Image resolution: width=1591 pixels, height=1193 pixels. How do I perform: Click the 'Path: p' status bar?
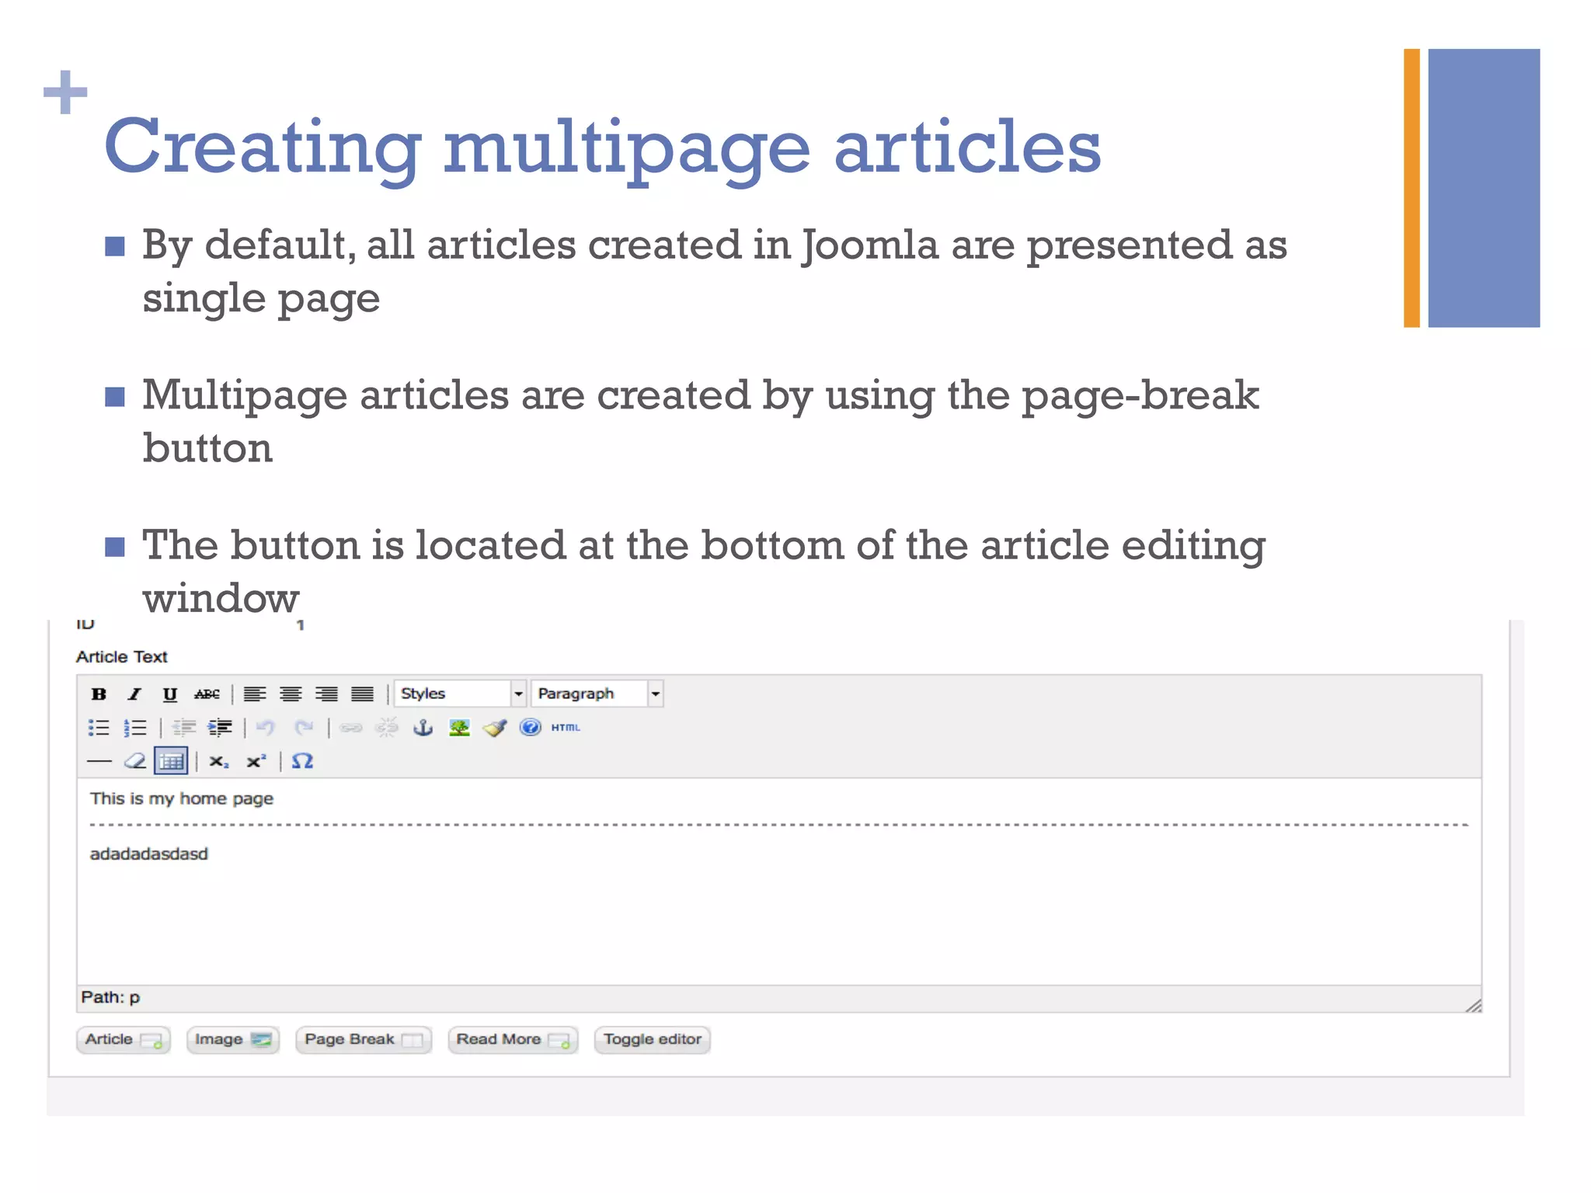(778, 998)
